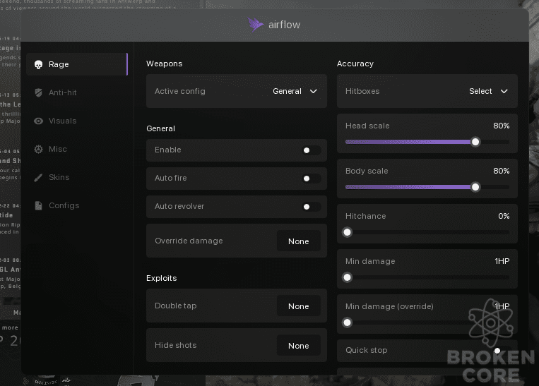This screenshot has height=386, width=539.
Task: Click the Head scale 80% value
Action: [x=501, y=126]
